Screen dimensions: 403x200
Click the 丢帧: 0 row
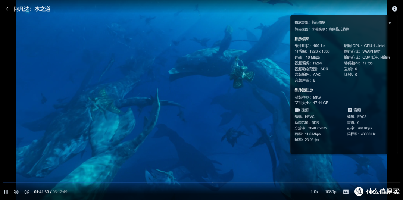tap(350, 69)
